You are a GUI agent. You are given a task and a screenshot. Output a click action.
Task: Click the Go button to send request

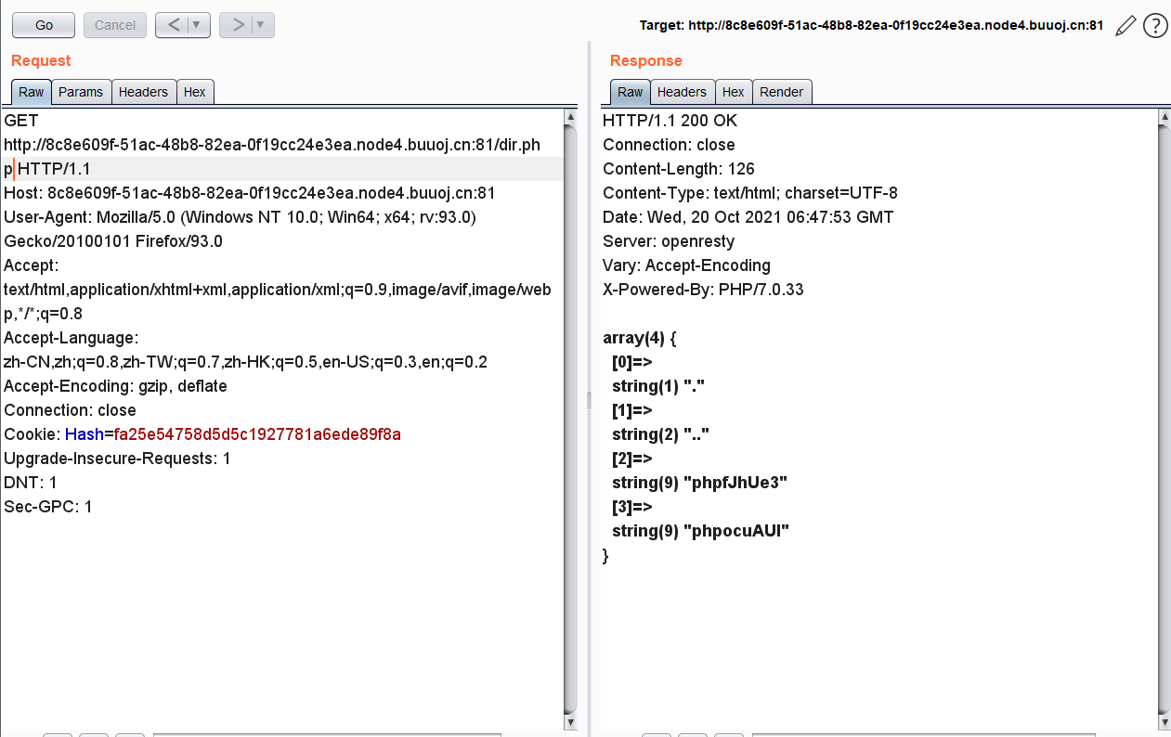(x=44, y=25)
